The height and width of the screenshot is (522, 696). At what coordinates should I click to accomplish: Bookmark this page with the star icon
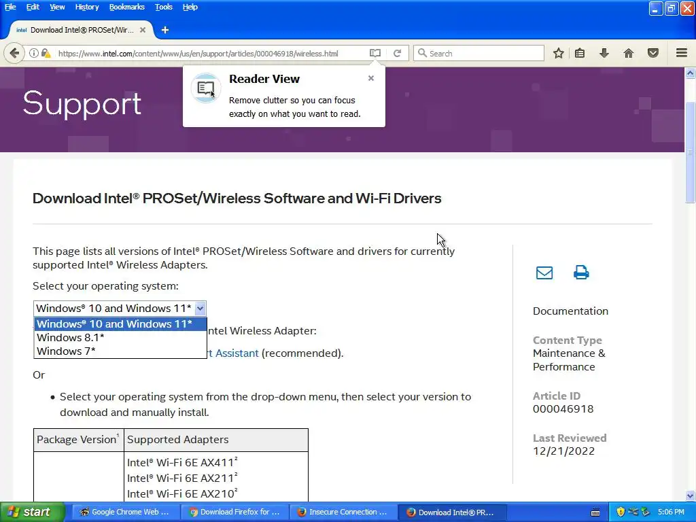[x=559, y=53]
